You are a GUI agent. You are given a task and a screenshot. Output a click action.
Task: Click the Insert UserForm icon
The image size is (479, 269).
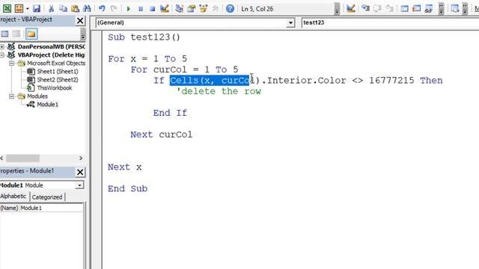tap(19, 8)
